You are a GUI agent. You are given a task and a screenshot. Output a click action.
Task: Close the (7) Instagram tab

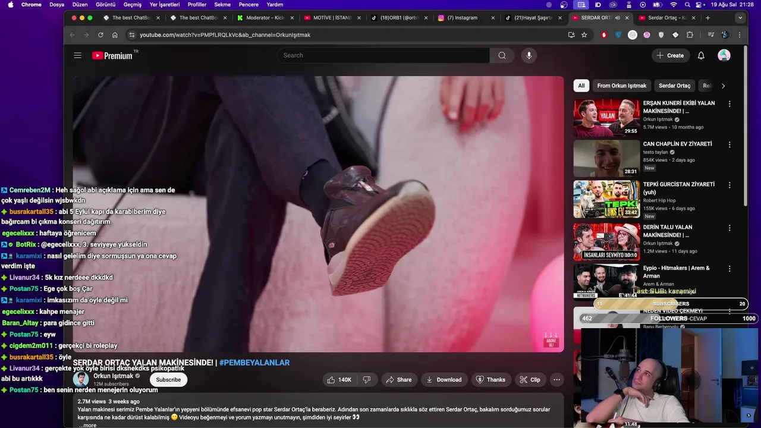pos(493,18)
